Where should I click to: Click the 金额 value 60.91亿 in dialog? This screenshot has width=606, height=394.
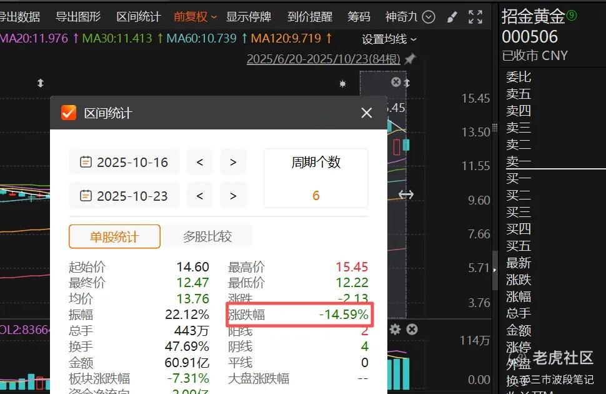[x=187, y=362]
